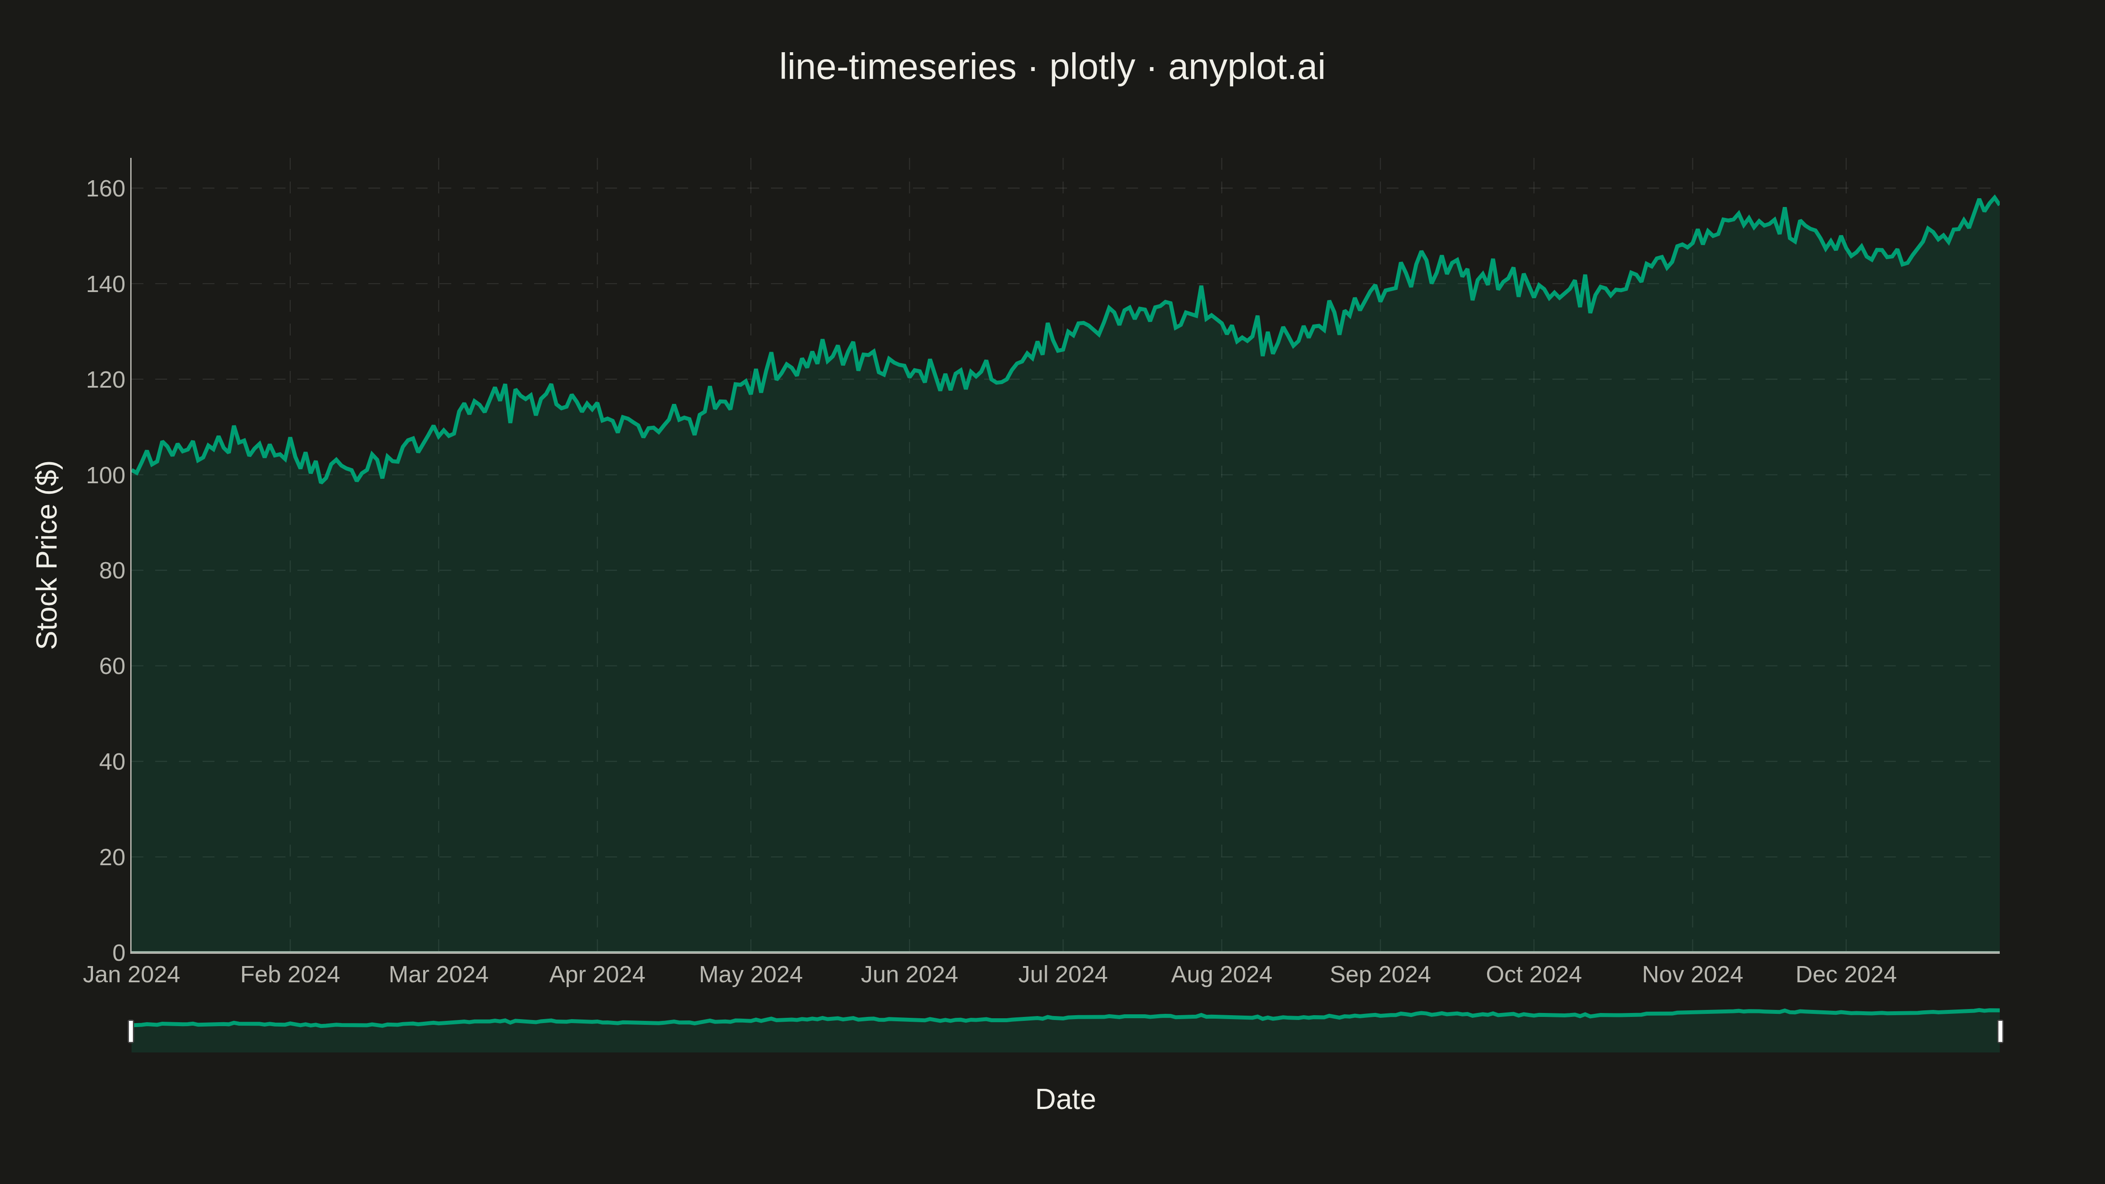
Task: Click the Stock Price ($) axis label
Action: point(47,555)
